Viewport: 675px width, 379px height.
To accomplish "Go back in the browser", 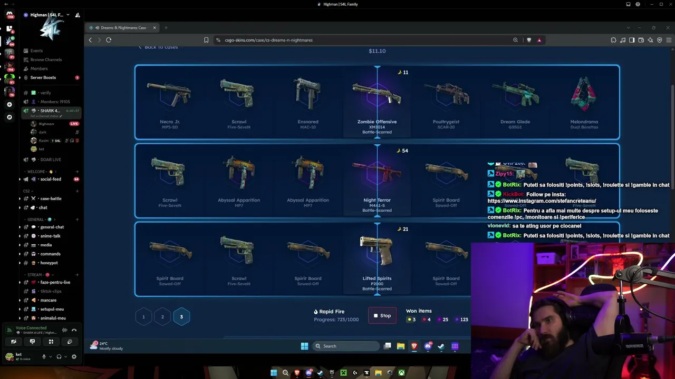I will pyautogui.click(x=90, y=40).
